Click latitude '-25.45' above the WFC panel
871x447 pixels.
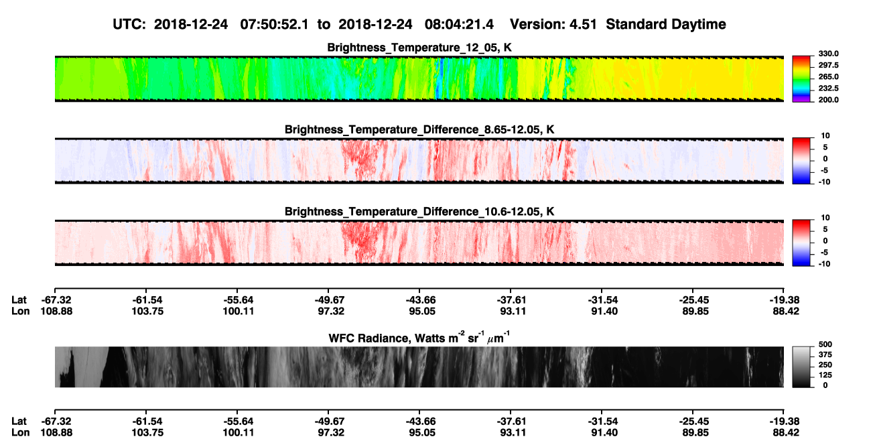pos(693,300)
